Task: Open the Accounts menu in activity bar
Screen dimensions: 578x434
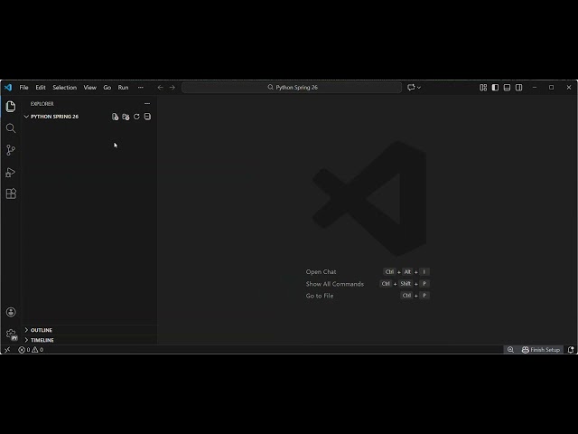Action: coord(11,312)
